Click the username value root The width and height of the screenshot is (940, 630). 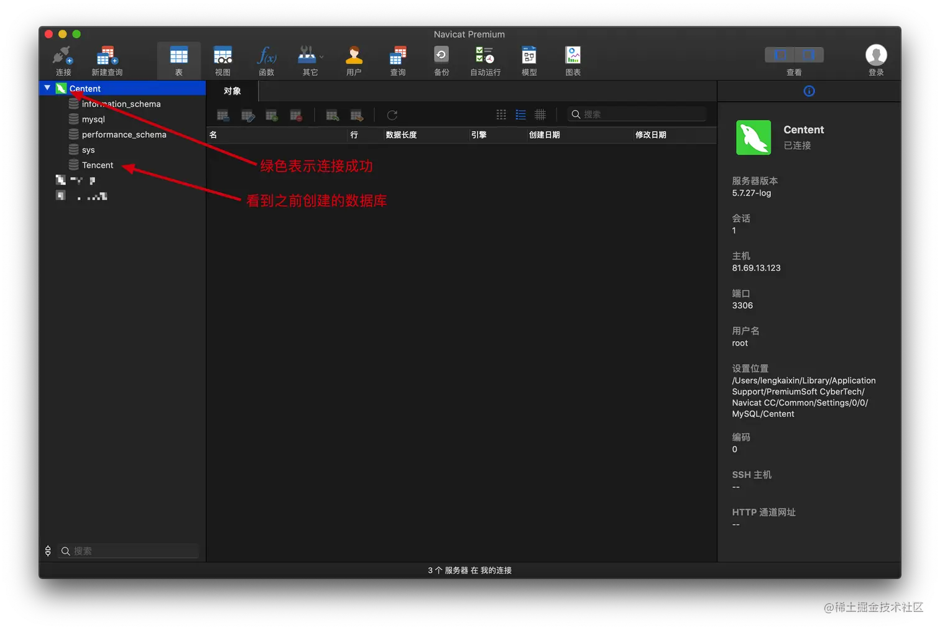click(x=740, y=343)
